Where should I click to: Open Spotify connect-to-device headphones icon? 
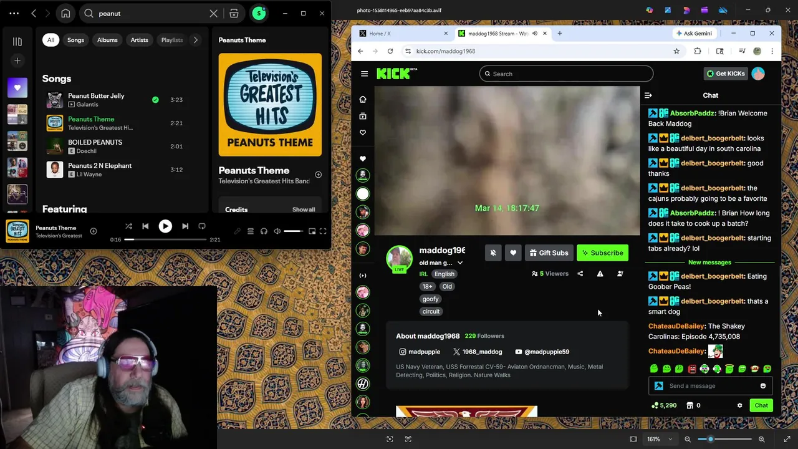(264, 231)
